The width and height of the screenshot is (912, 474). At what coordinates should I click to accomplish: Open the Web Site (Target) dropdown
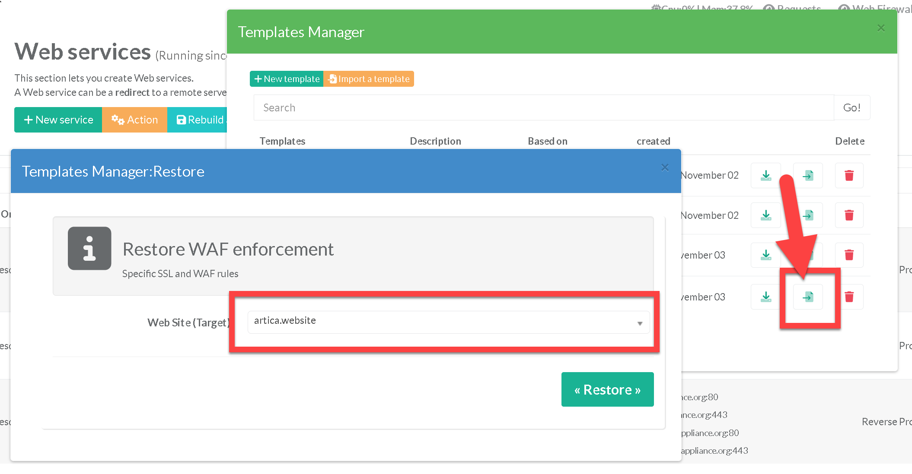448,322
